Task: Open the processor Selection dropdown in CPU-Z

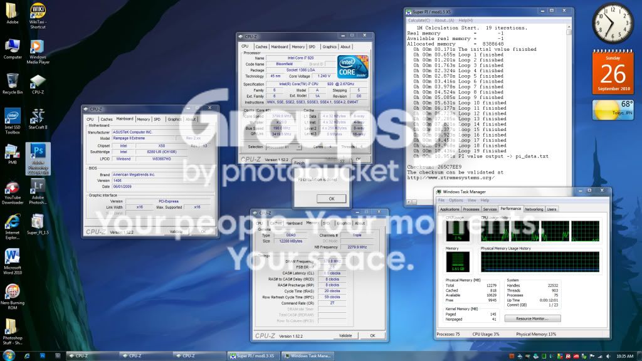Action: [x=283, y=147]
